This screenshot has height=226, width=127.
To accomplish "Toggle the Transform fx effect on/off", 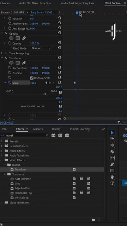I will (6, 58).
